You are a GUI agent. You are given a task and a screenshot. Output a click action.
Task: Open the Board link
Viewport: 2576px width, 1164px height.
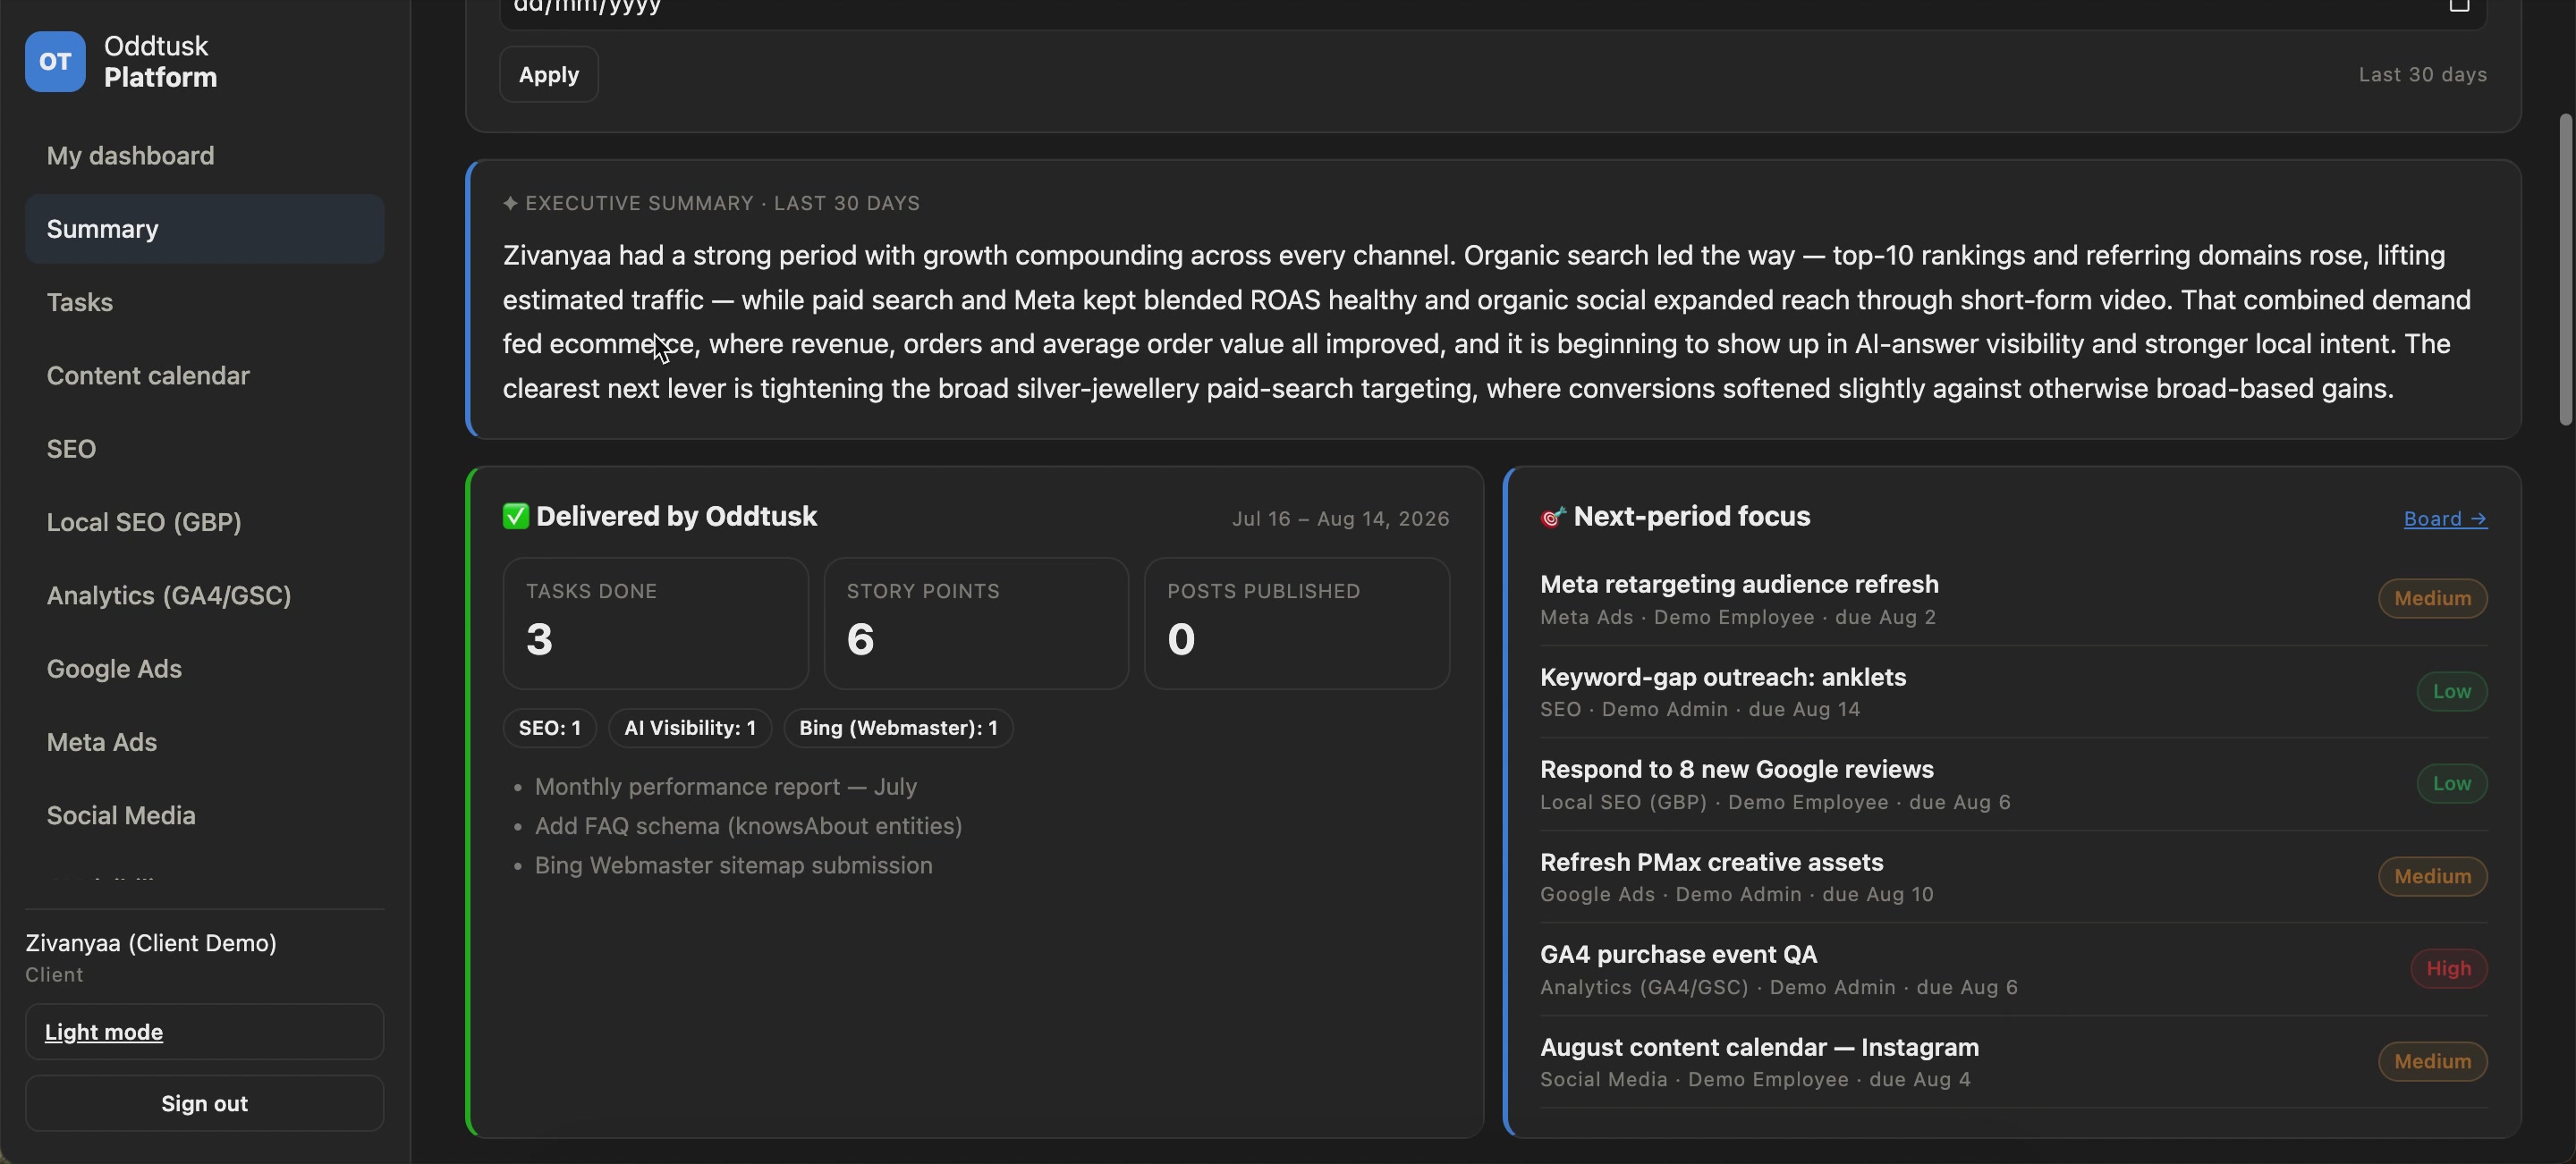[x=2445, y=519]
